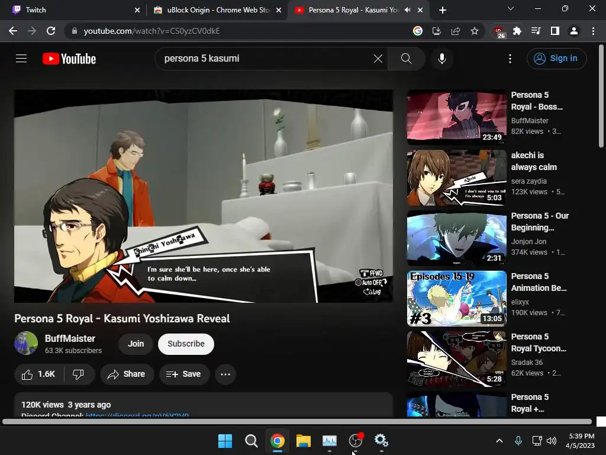Click the Subscribe button
Viewport: 606px width, 455px height.
(186, 344)
